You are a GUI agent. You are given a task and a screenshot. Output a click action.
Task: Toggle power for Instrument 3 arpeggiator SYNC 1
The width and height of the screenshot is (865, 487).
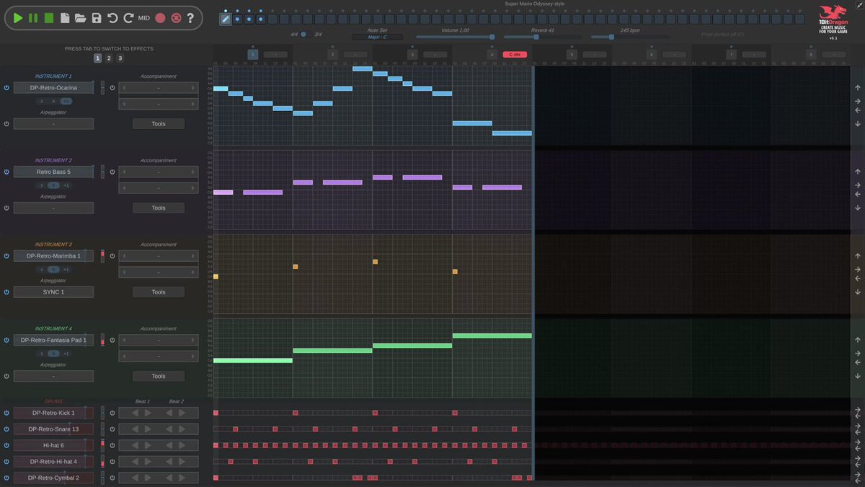point(6,292)
